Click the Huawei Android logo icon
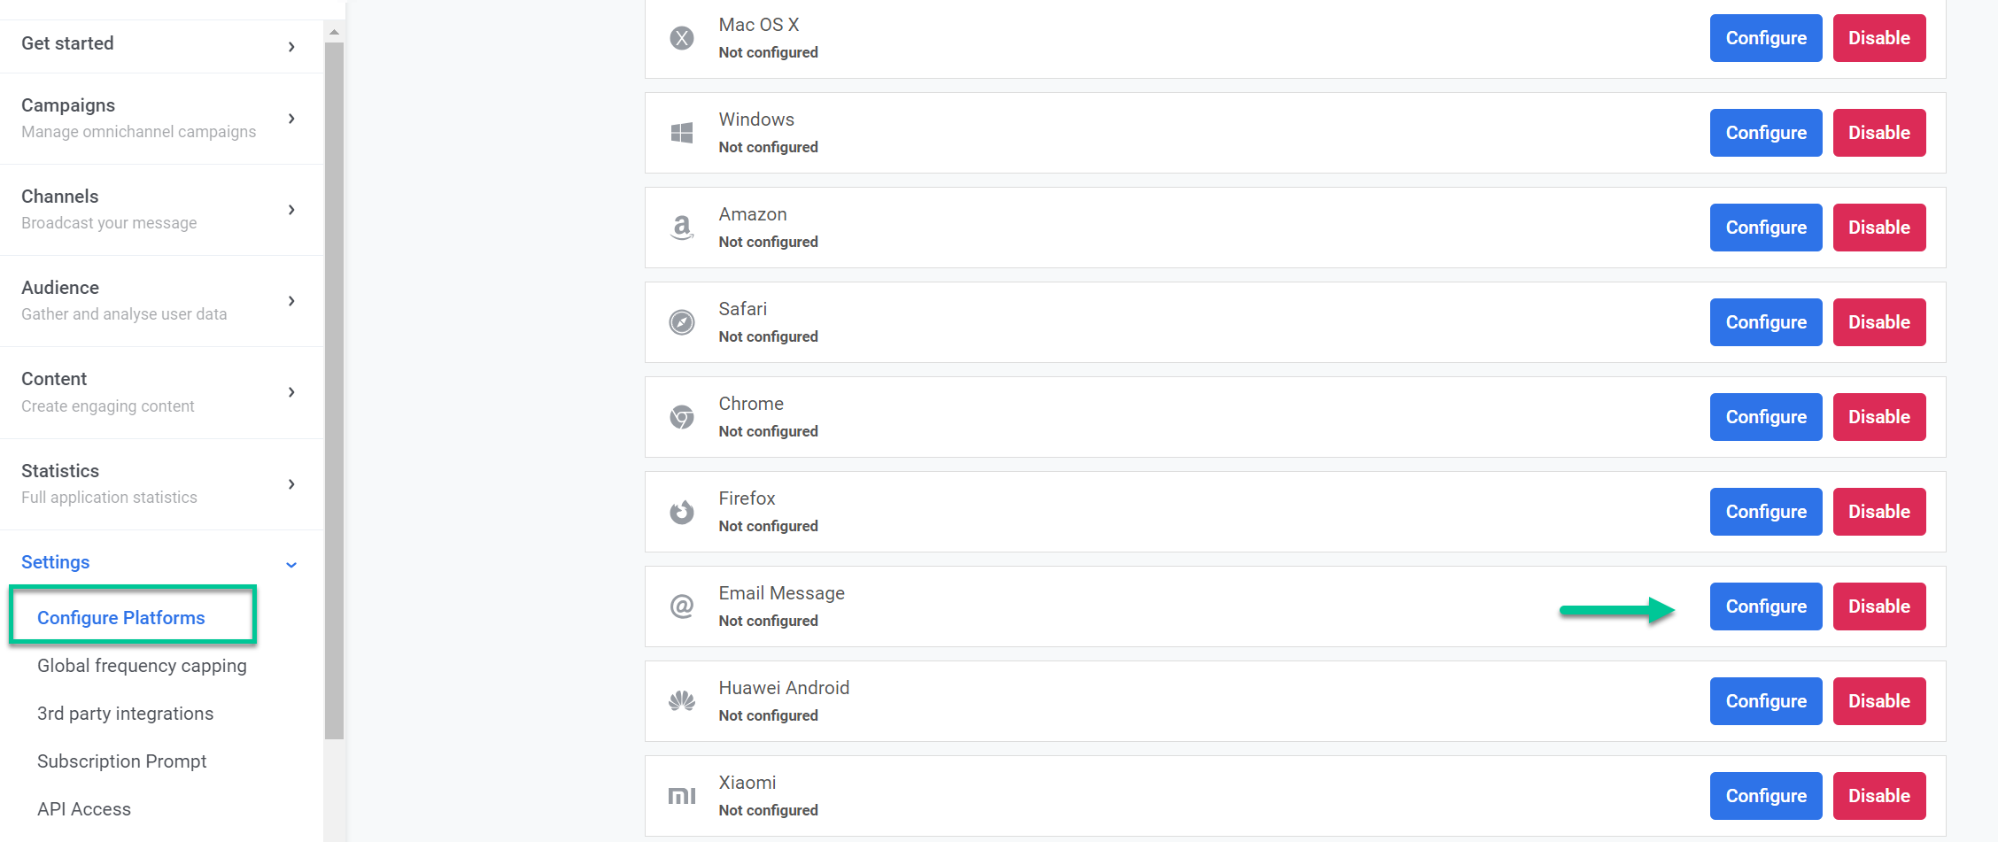The image size is (1998, 842). tap(681, 701)
